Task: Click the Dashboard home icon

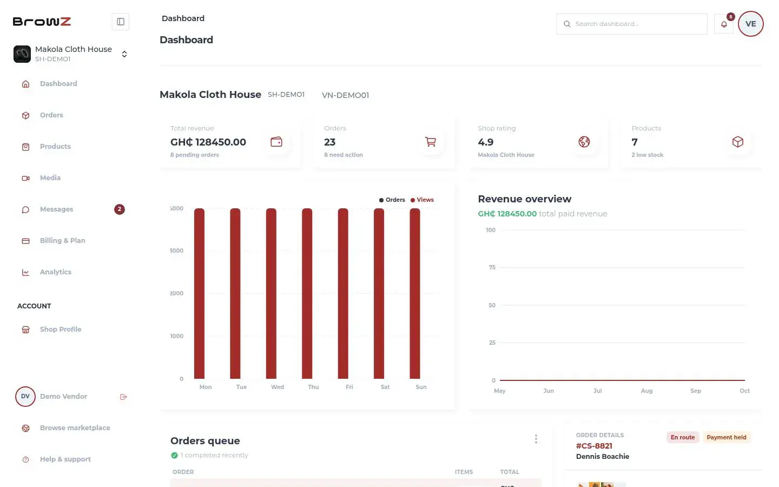Action: tap(25, 84)
